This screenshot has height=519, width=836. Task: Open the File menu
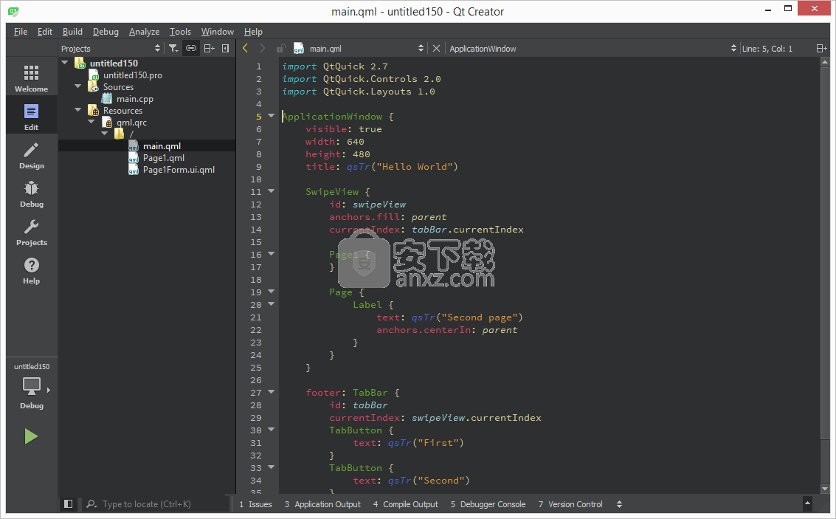[x=21, y=32]
